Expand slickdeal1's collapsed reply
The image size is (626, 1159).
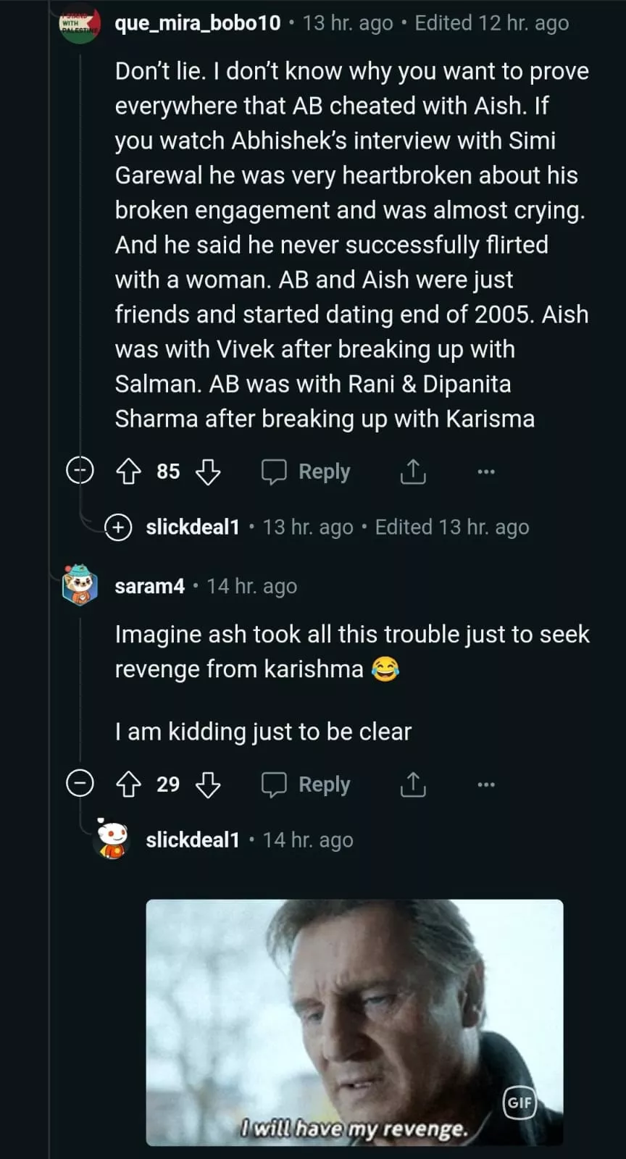pos(118,527)
